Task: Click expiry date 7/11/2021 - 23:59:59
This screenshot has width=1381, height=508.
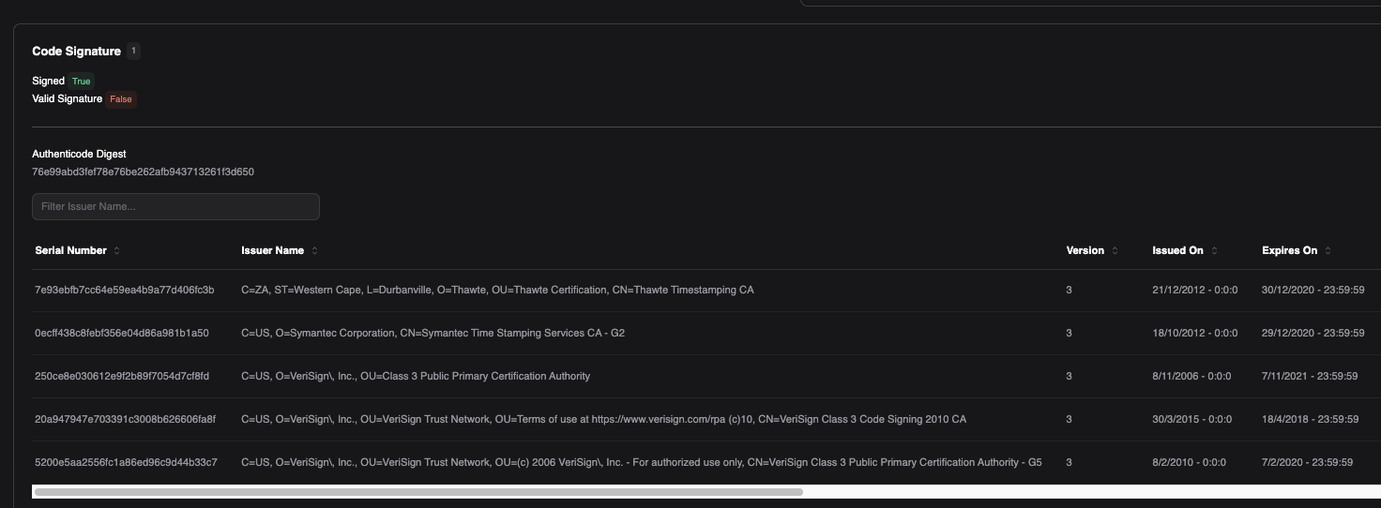Action: 1310,377
